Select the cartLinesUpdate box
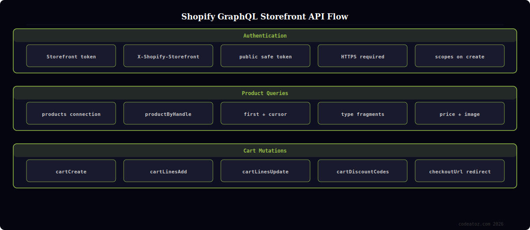 point(265,171)
